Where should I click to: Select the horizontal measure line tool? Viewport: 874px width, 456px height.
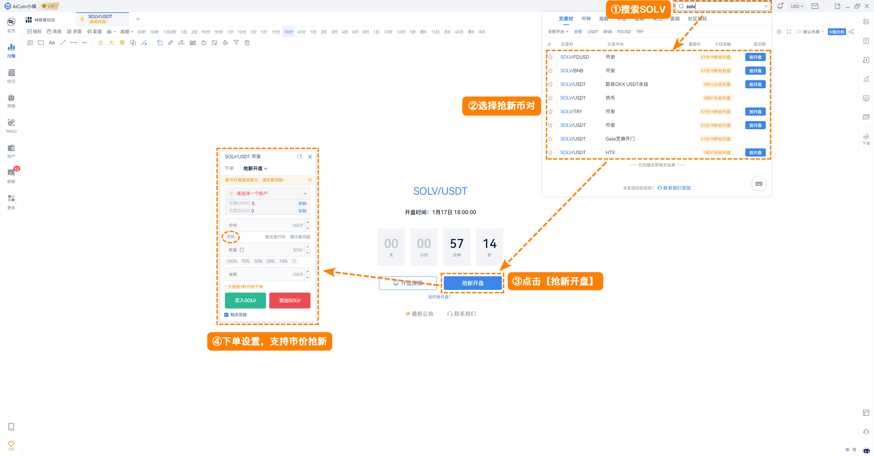(74, 43)
